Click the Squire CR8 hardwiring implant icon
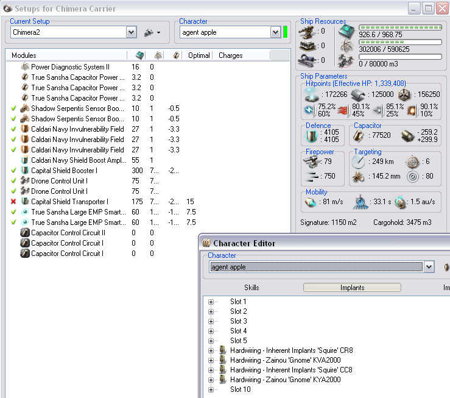 [x=223, y=350]
